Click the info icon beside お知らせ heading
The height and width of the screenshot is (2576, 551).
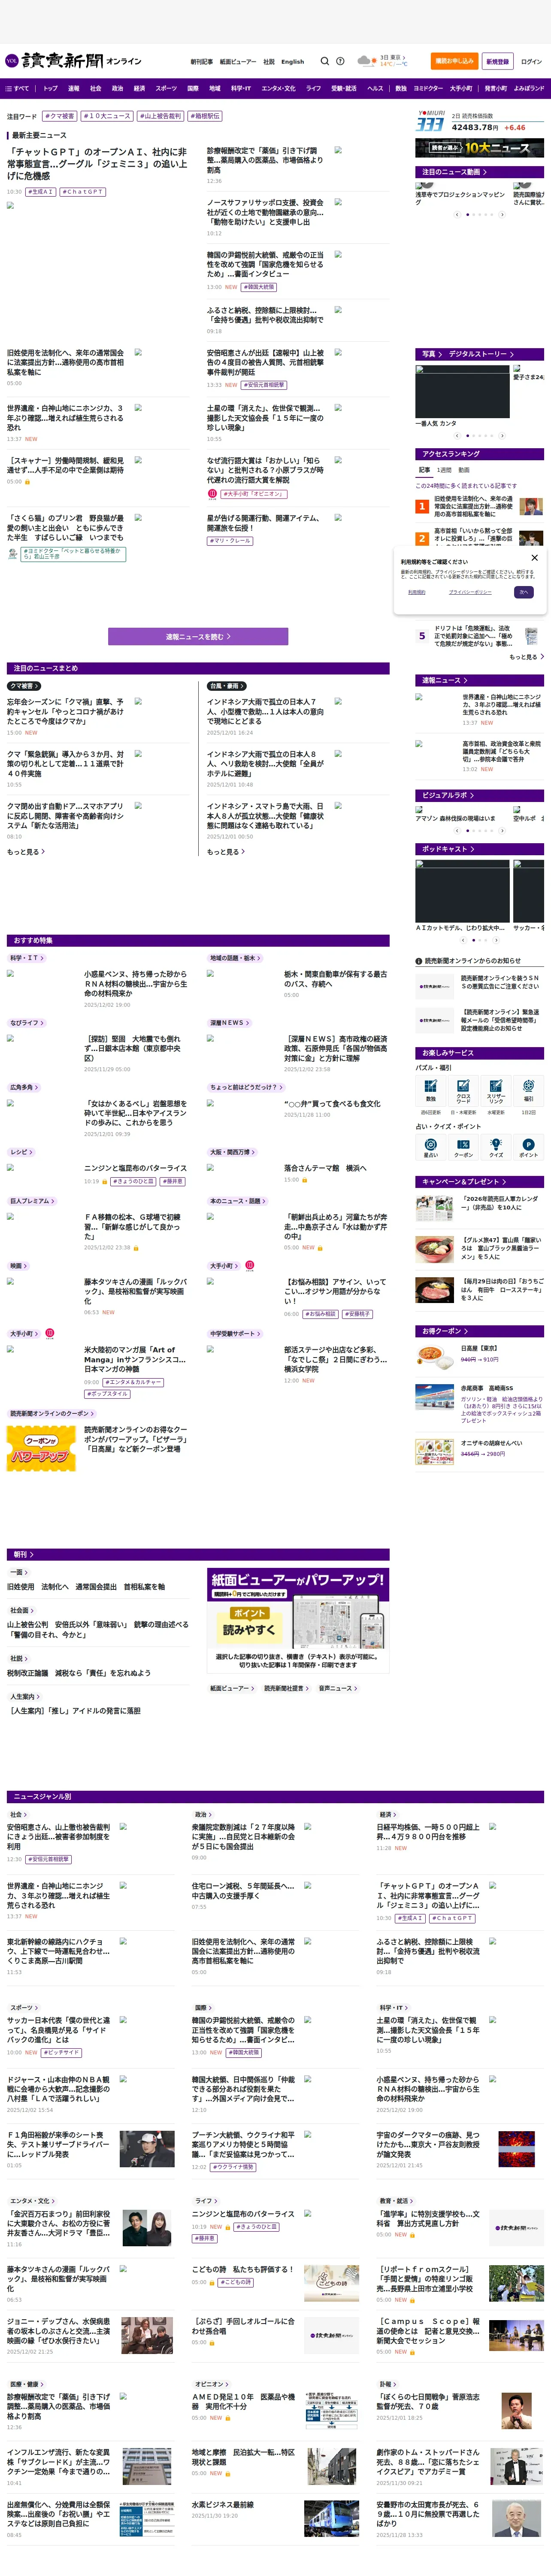419,961
